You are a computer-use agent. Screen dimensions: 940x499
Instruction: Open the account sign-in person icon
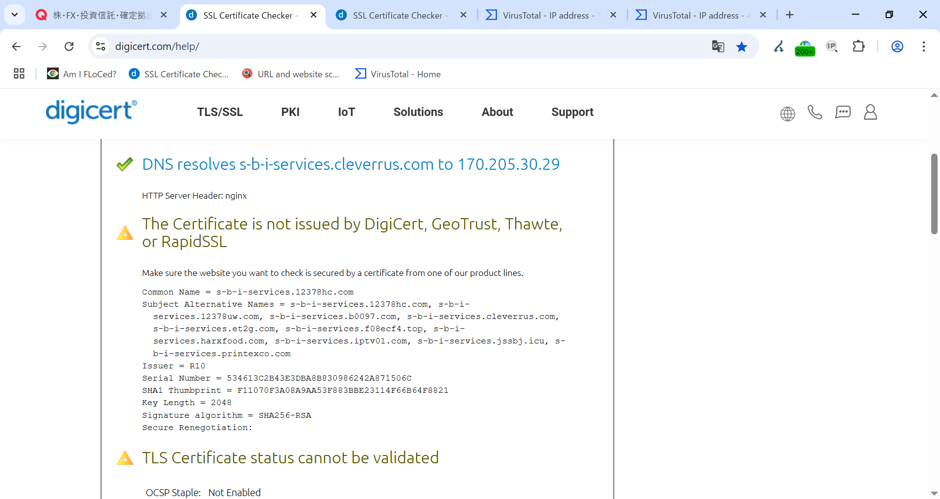[870, 113]
